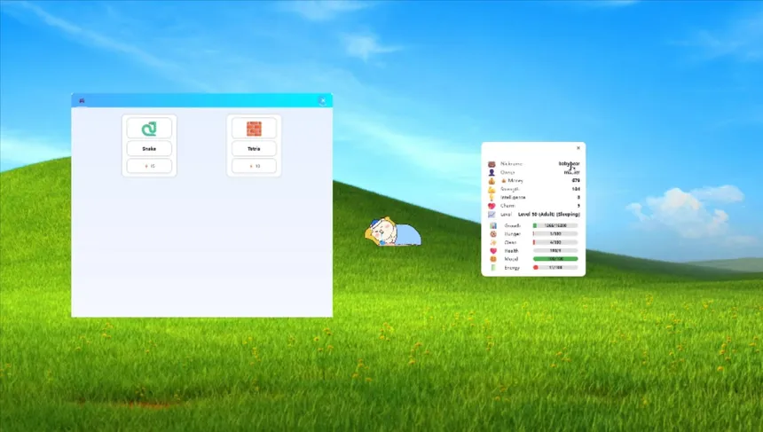
Task: Click the "Clean" label
Action: click(510, 242)
